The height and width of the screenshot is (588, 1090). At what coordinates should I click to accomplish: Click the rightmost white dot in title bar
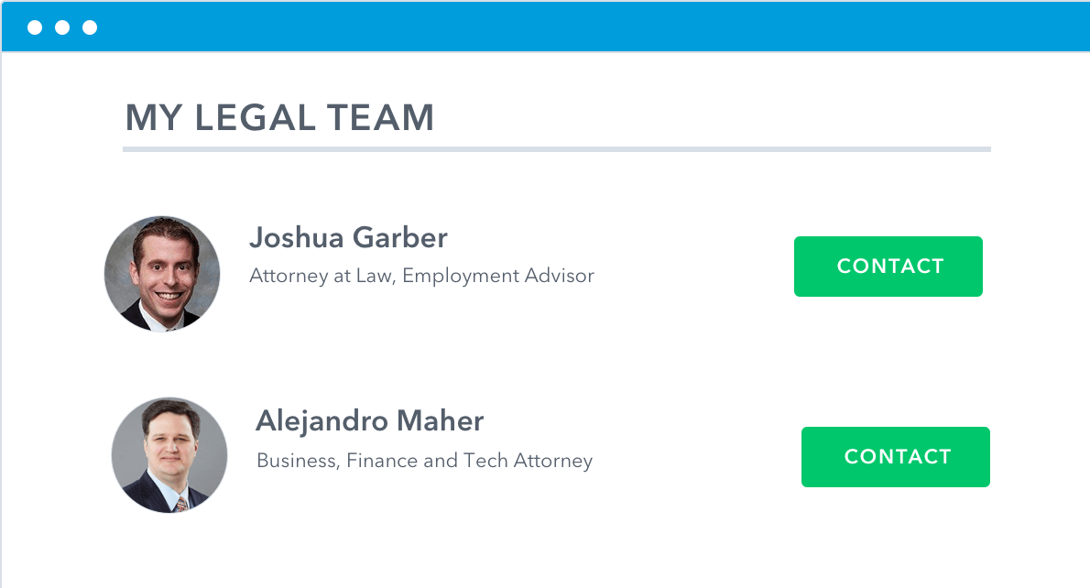click(x=90, y=27)
